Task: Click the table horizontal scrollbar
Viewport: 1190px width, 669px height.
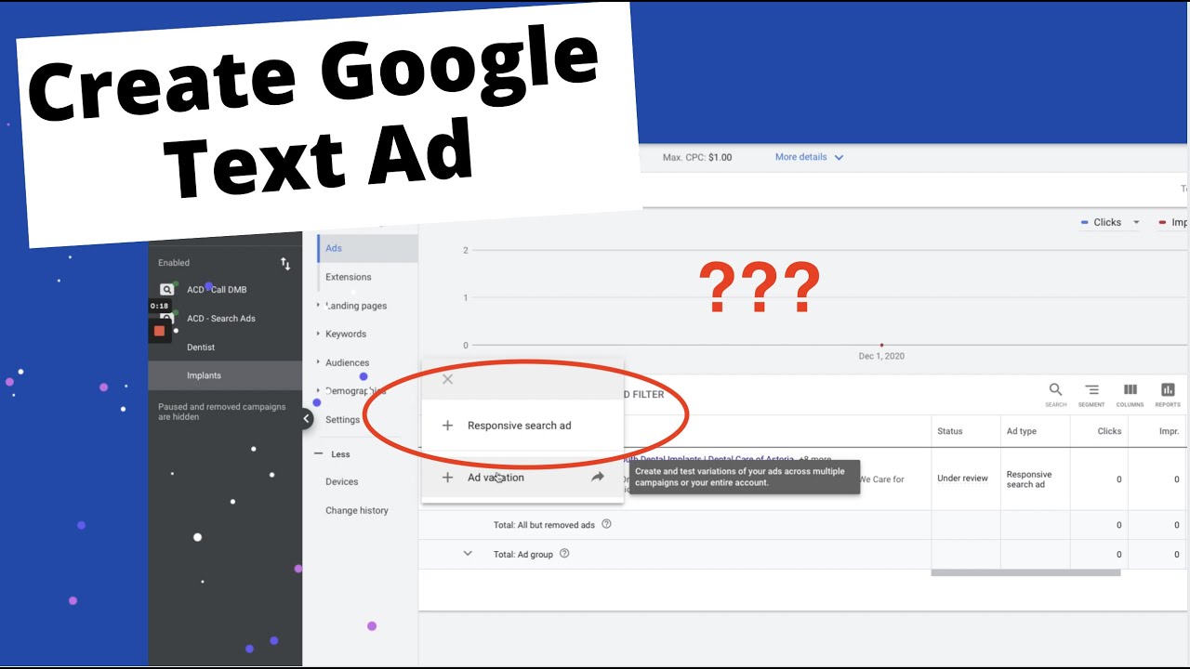Action: pos(1025,572)
